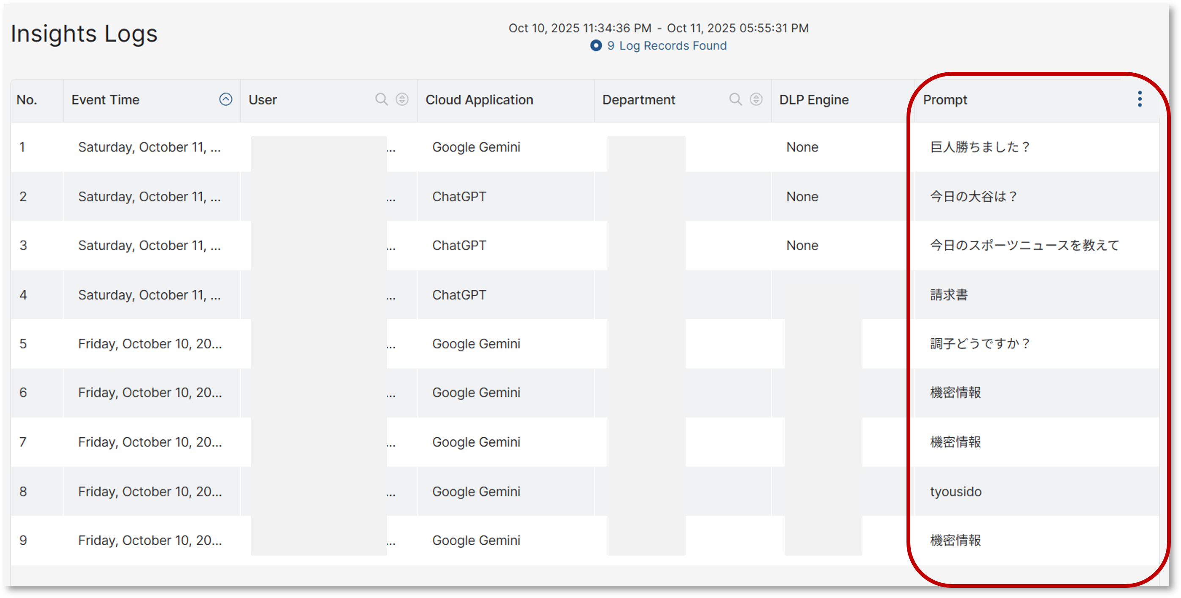Click the 今日のスポーツニュースを教えて prompt
Viewport: 1181px width, 598px height.
(x=1024, y=246)
